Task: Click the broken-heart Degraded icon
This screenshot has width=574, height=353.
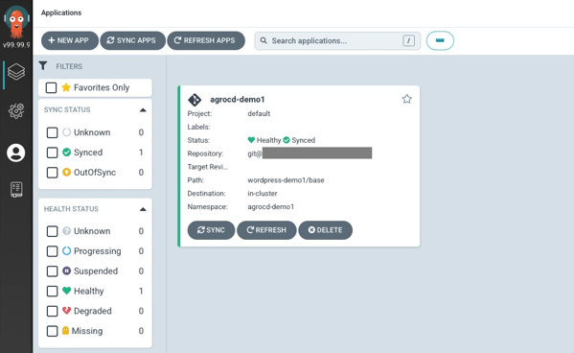Action: tap(67, 311)
